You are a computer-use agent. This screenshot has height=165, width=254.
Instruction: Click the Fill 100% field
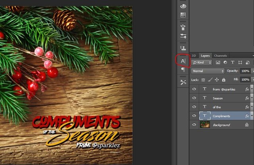click(245, 80)
